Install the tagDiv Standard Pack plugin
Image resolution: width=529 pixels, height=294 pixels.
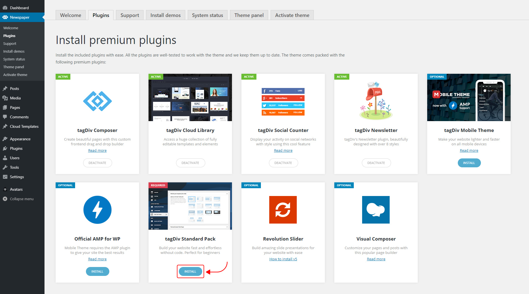tap(190, 271)
